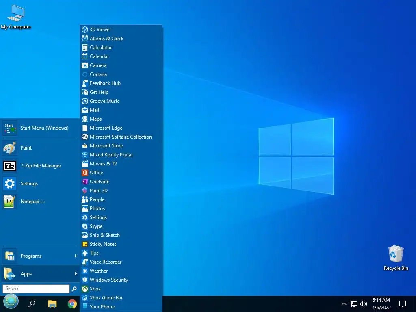Launch the Camera app
Viewport: 416px width, 312px height.
[x=121, y=65]
